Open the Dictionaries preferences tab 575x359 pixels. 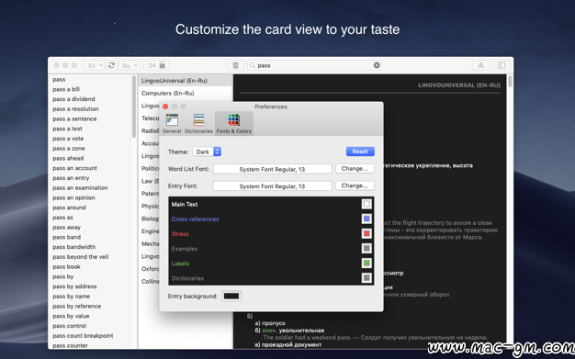198,123
